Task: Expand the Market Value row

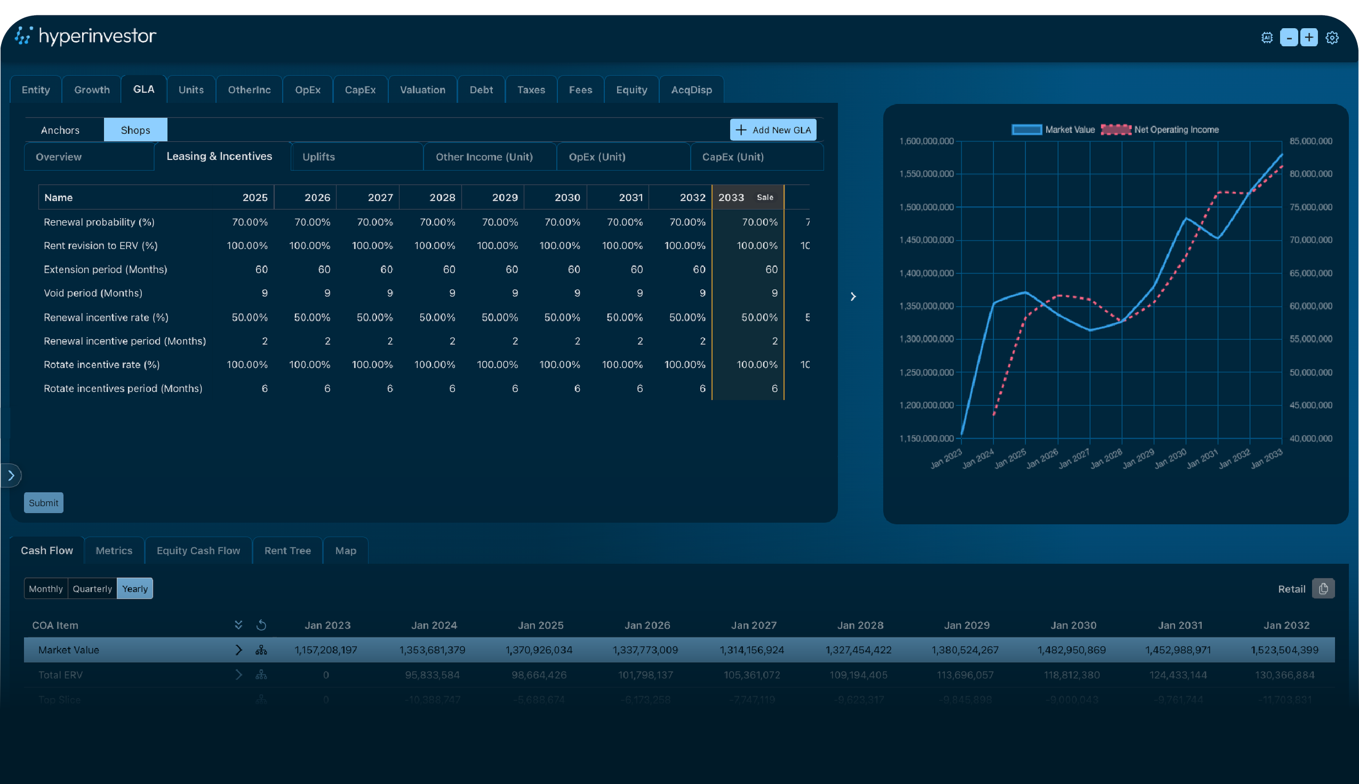Action: click(239, 650)
